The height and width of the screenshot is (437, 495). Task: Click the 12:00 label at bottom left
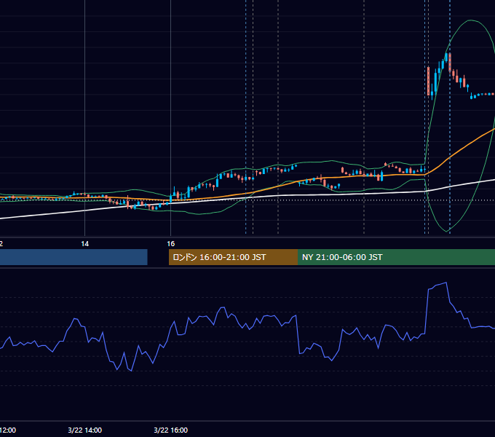pos(8,430)
